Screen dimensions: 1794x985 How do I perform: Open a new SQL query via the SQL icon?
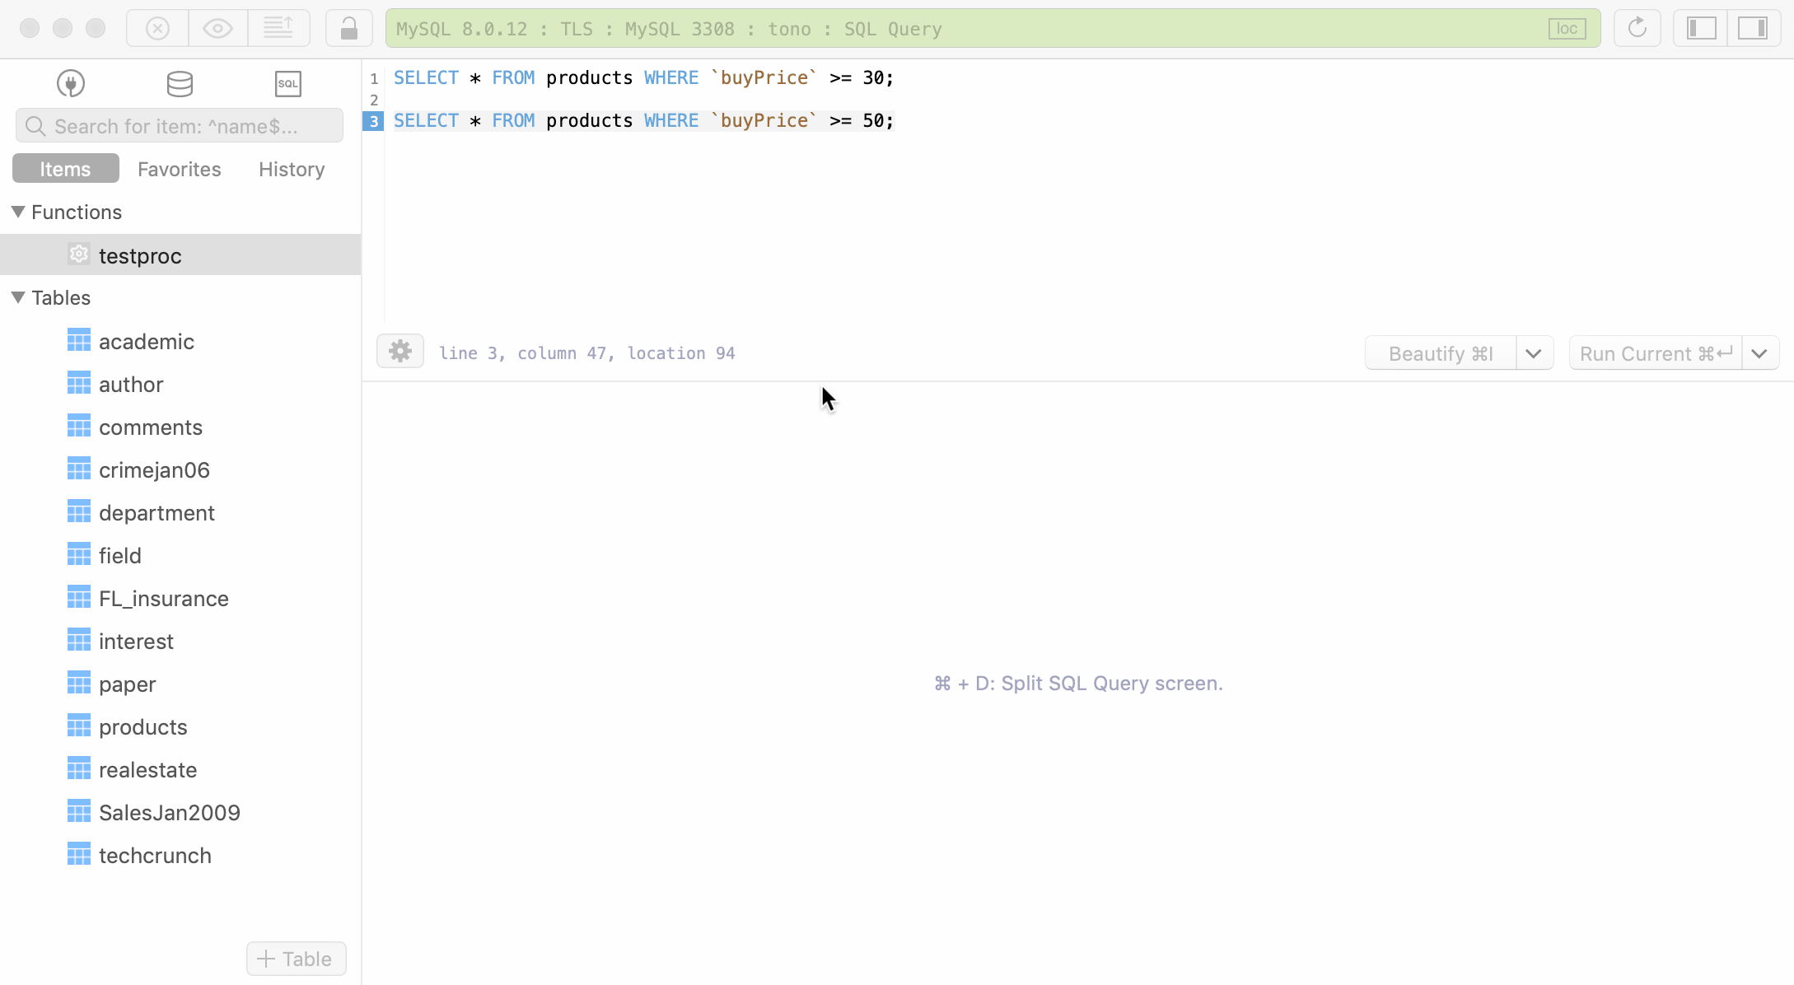287,83
